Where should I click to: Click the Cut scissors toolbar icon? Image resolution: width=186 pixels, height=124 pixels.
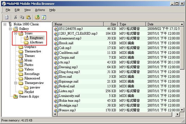[15, 17]
